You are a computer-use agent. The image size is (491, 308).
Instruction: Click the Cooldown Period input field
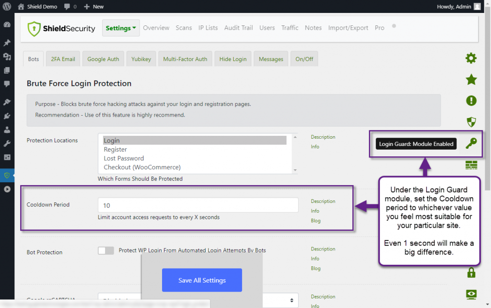pos(198,205)
